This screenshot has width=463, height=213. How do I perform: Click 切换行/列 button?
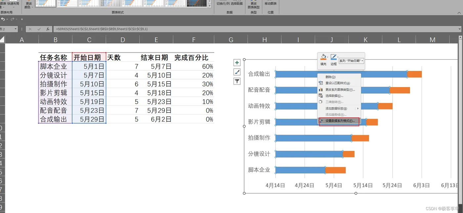point(223,4)
